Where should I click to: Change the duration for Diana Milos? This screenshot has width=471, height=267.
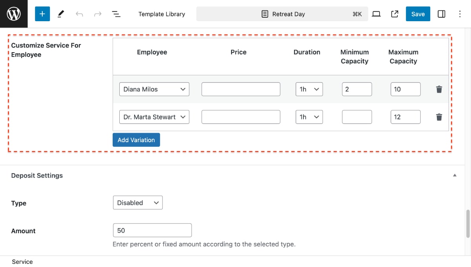coord(309,89)
